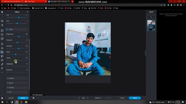Switch to the second browser tab
Screen dimensions: 186x104
coord(35,2)
